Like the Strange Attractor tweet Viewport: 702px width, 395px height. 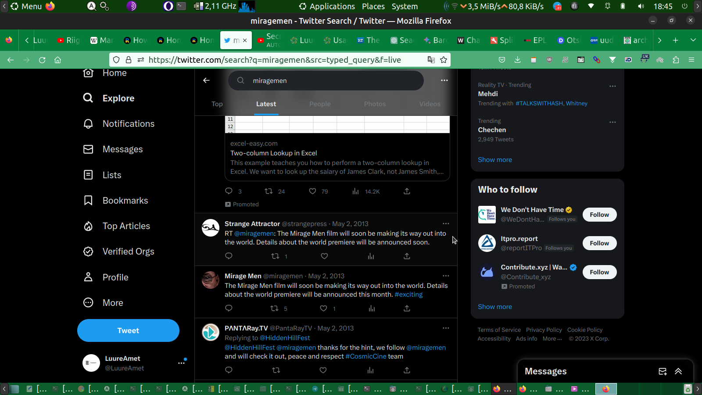(x=324, y=256)
